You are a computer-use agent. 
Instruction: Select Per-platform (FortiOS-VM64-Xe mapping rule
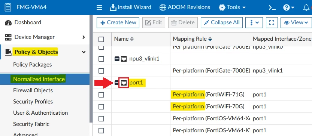pyautogui.click(x=211, y=118)
